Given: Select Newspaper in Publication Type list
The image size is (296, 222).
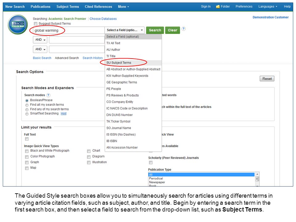Looking at the screenshot, I should coord(202,182).
